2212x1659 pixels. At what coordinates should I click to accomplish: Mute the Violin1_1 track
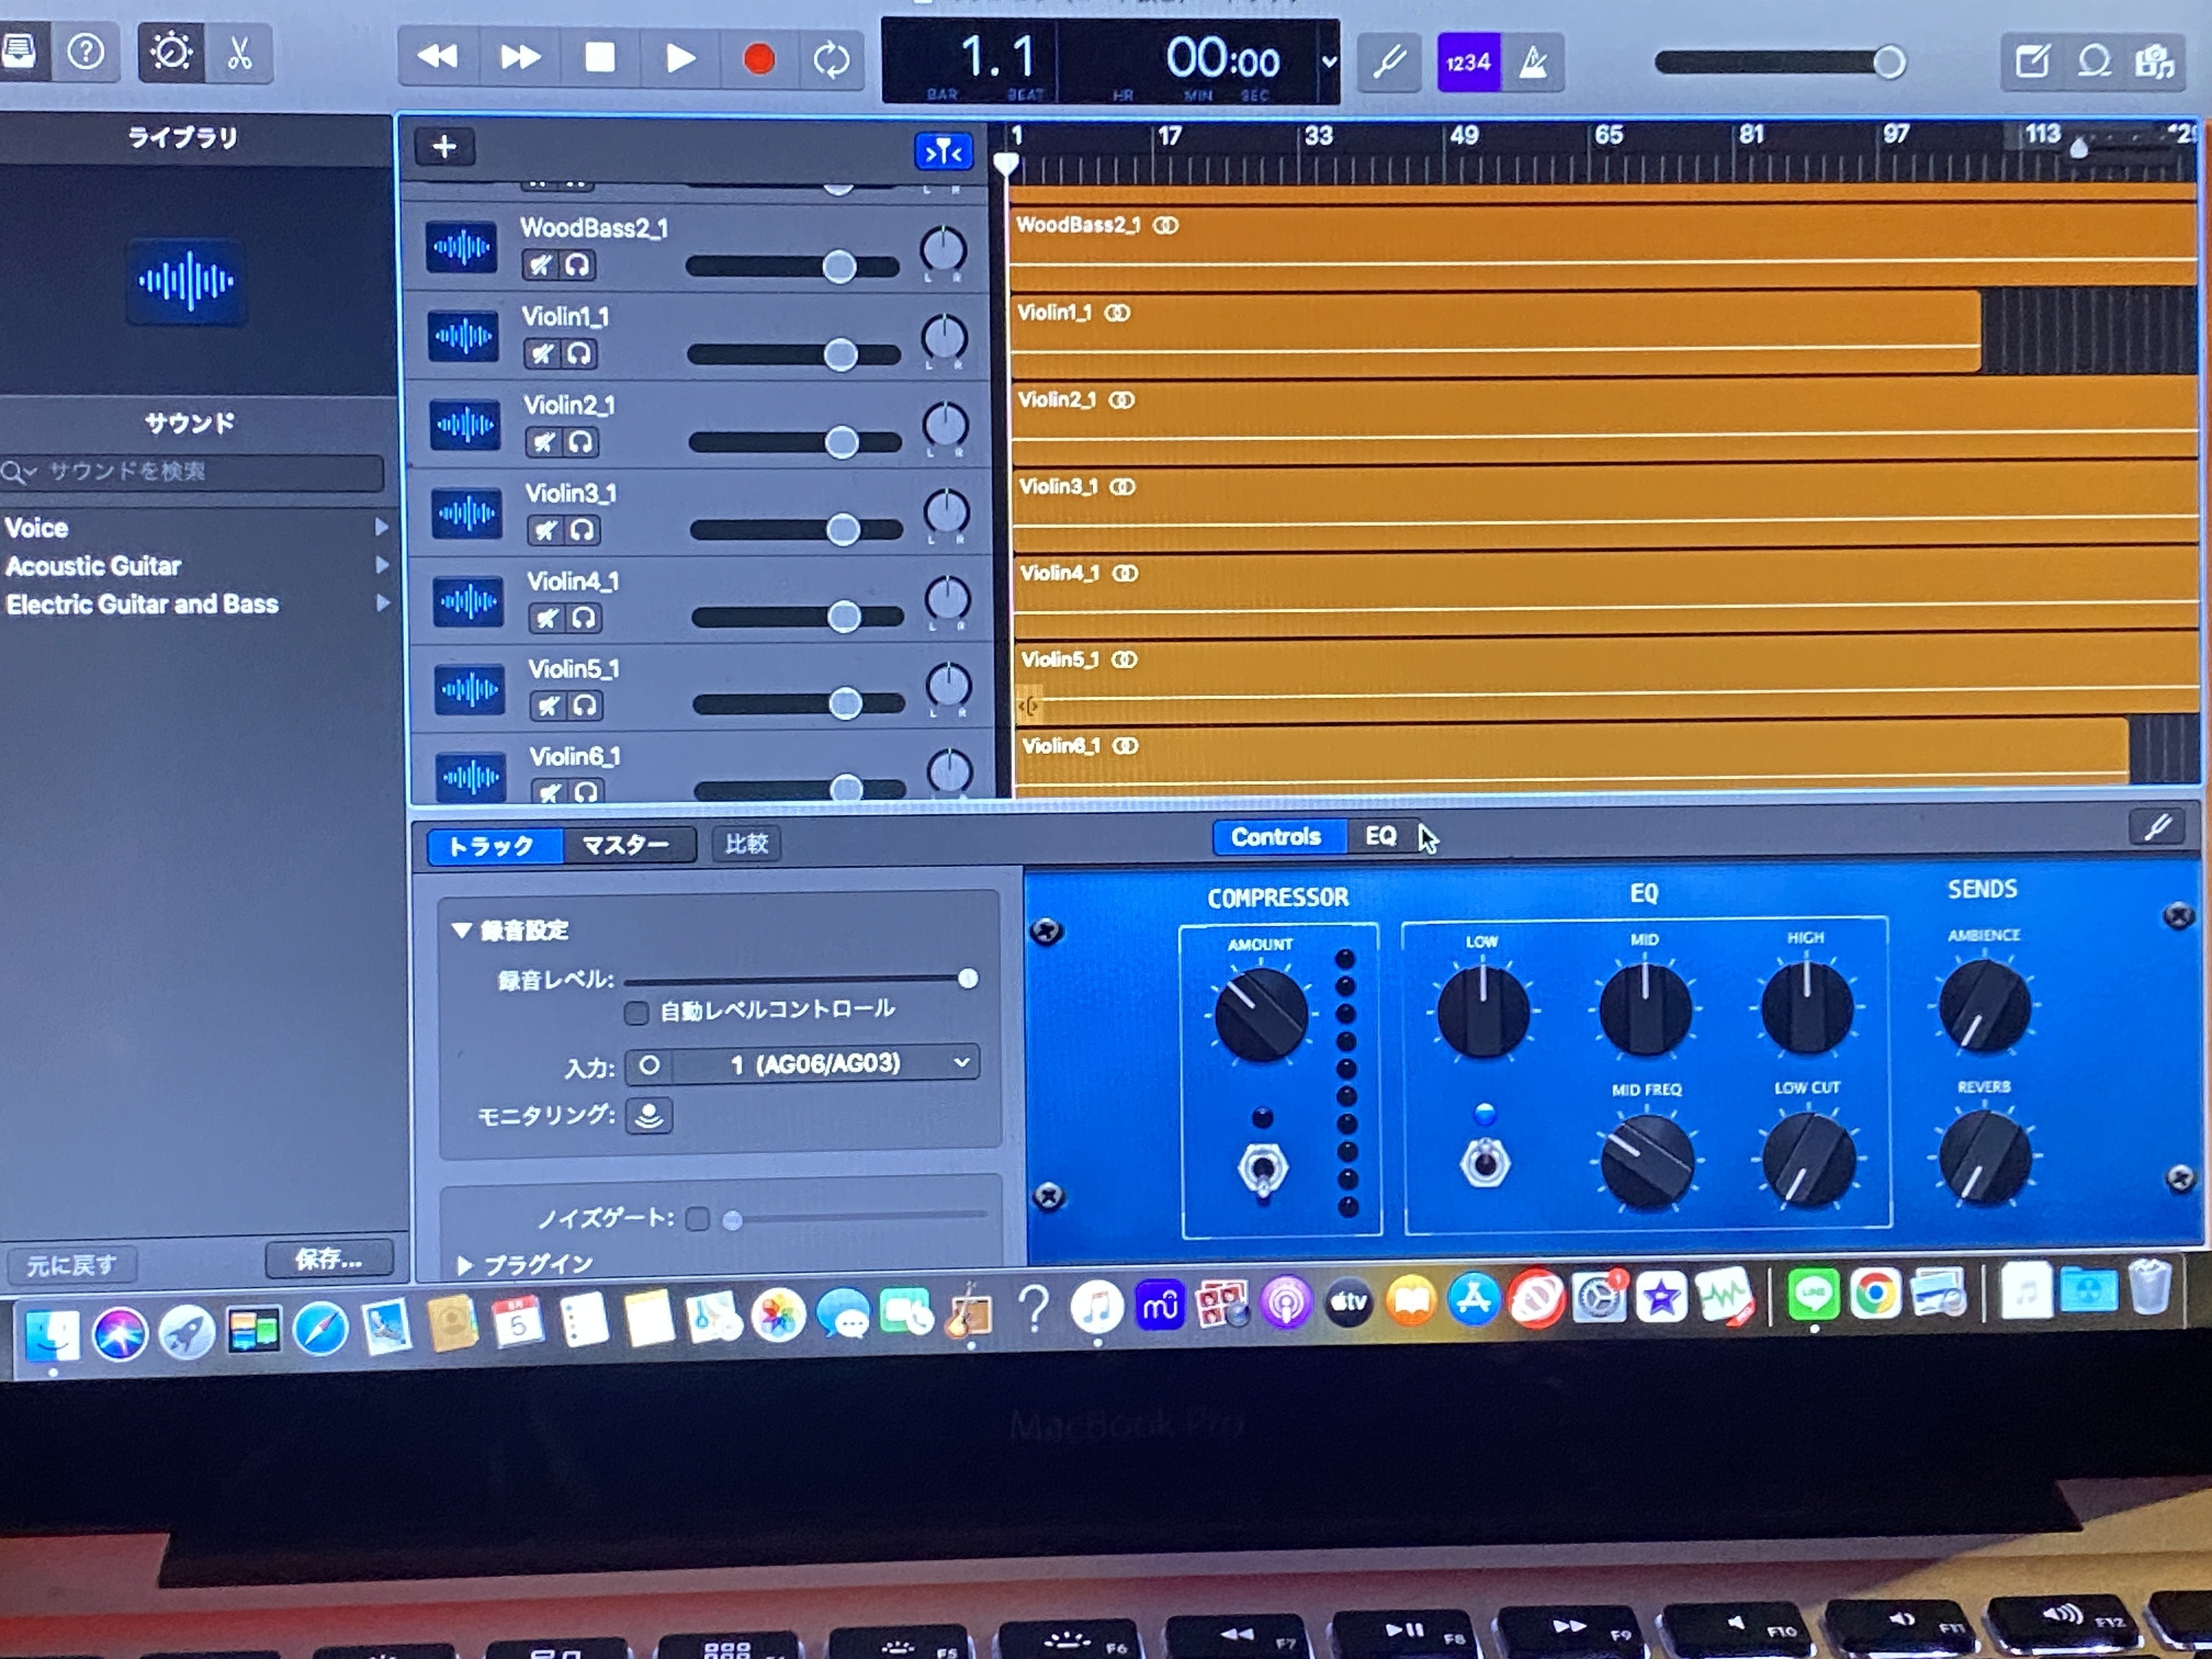pos(542,354)
